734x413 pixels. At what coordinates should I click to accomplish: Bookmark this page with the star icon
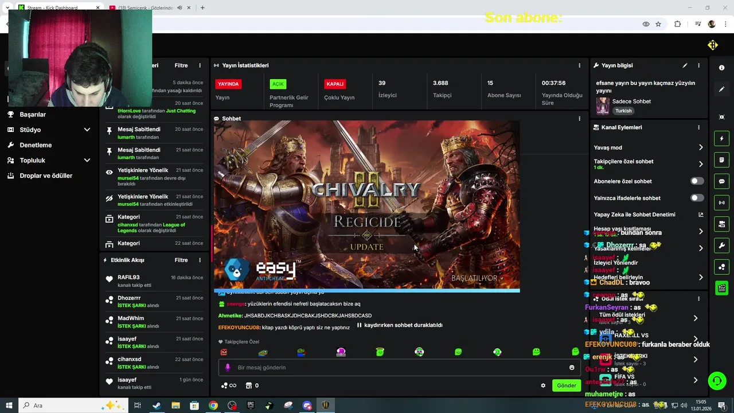click(x=658, y=24)
